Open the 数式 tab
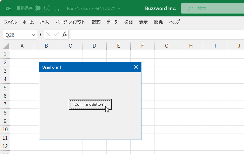This screenshot has height=154, width=244. [96, 22]
